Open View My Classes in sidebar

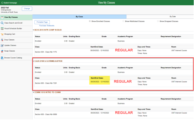16,17
